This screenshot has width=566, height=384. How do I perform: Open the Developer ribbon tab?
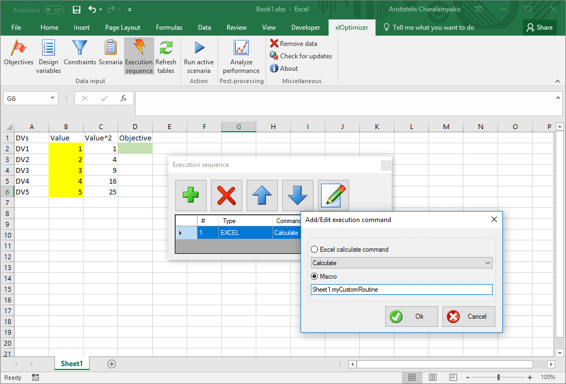coord(305,28)
